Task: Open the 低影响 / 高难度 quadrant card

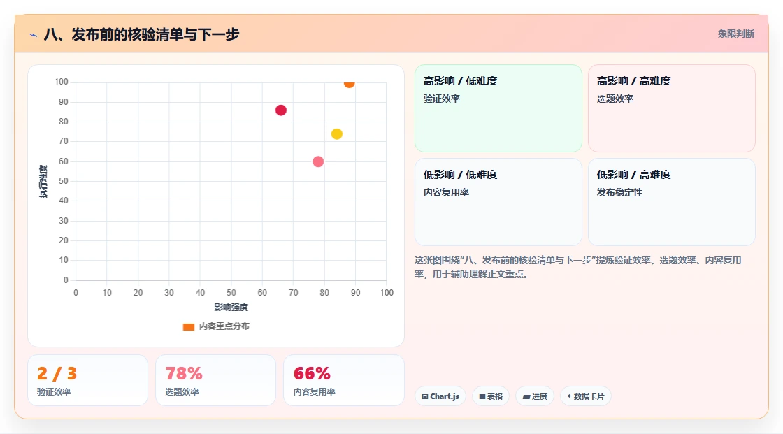Action: click(672, 202)
